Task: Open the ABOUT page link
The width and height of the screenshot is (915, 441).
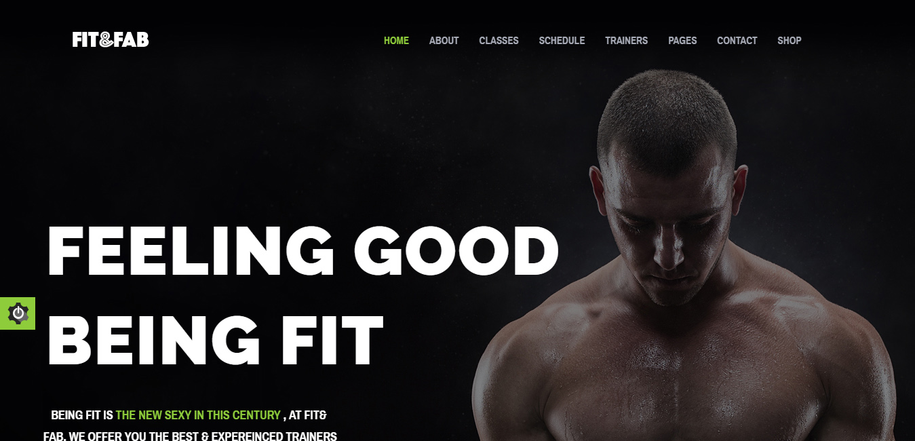Action: point(444,41)
